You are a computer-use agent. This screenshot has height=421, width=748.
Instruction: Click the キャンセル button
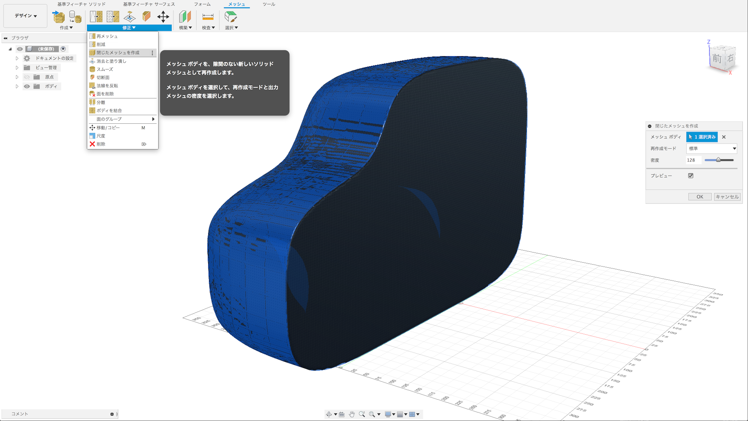pos(727,196)
